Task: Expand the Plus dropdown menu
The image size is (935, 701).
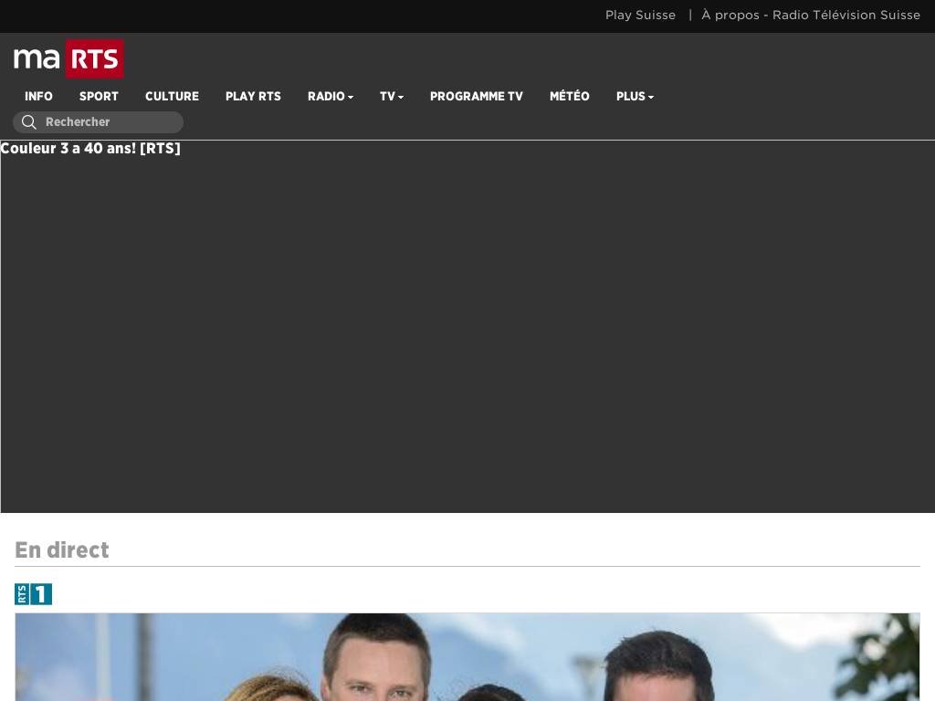Action: click(635, 97)
